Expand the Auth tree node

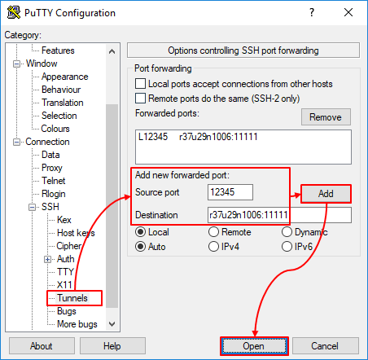(x=47, y=260)
